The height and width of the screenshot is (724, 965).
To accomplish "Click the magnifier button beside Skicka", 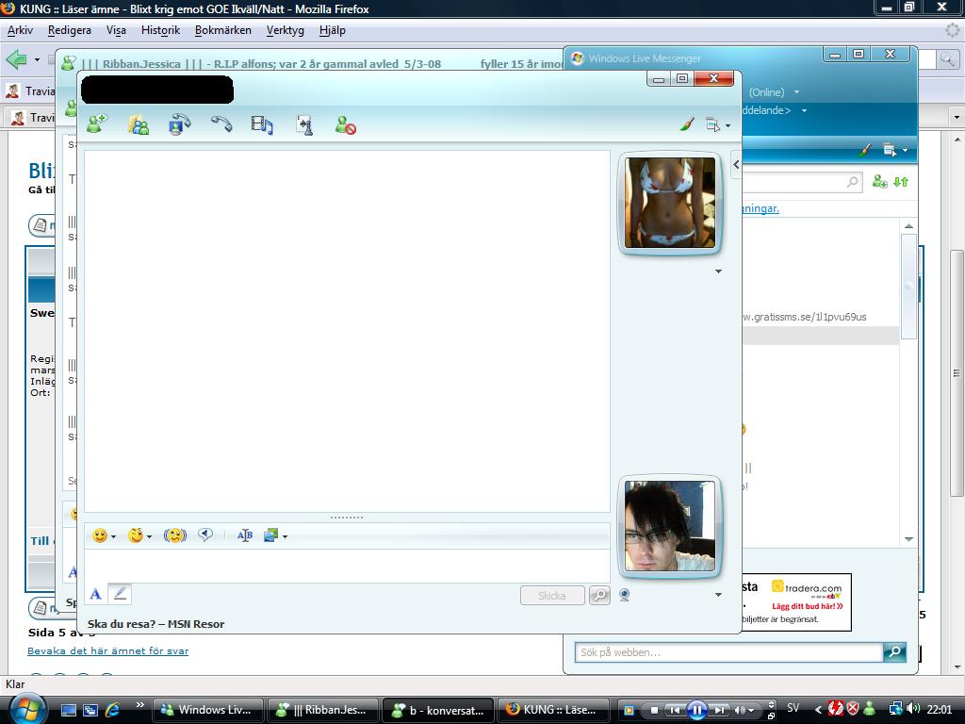I will (599, 596).
